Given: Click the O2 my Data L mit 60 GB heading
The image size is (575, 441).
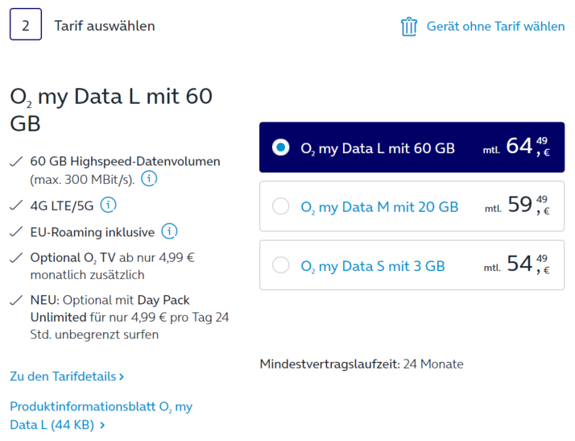Looking at the screenshot, I should point(111,110).
